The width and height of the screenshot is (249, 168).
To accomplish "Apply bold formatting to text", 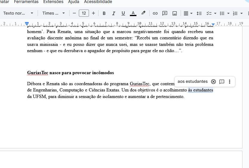I will tap(104, 13).
